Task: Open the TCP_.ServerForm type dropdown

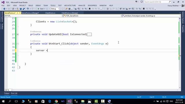Action: 92,16
